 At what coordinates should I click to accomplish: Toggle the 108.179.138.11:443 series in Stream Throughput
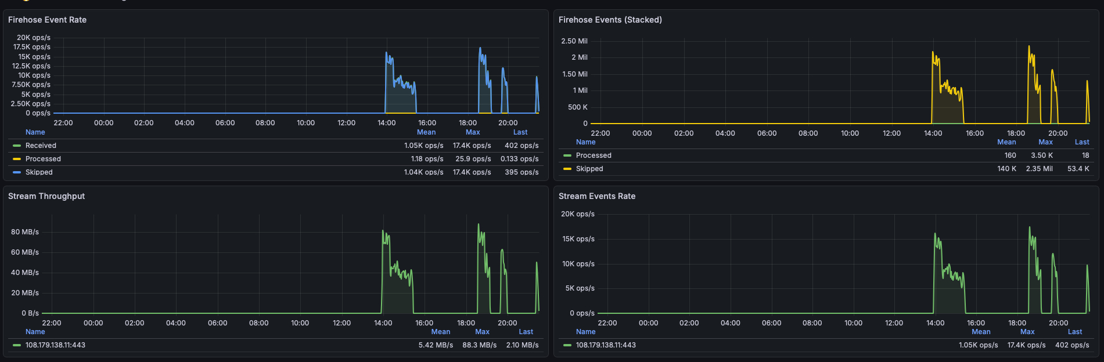point(55,345)
